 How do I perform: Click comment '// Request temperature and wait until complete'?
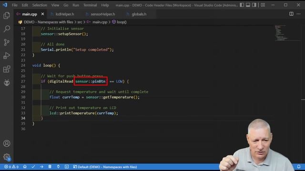click(99, 92)
